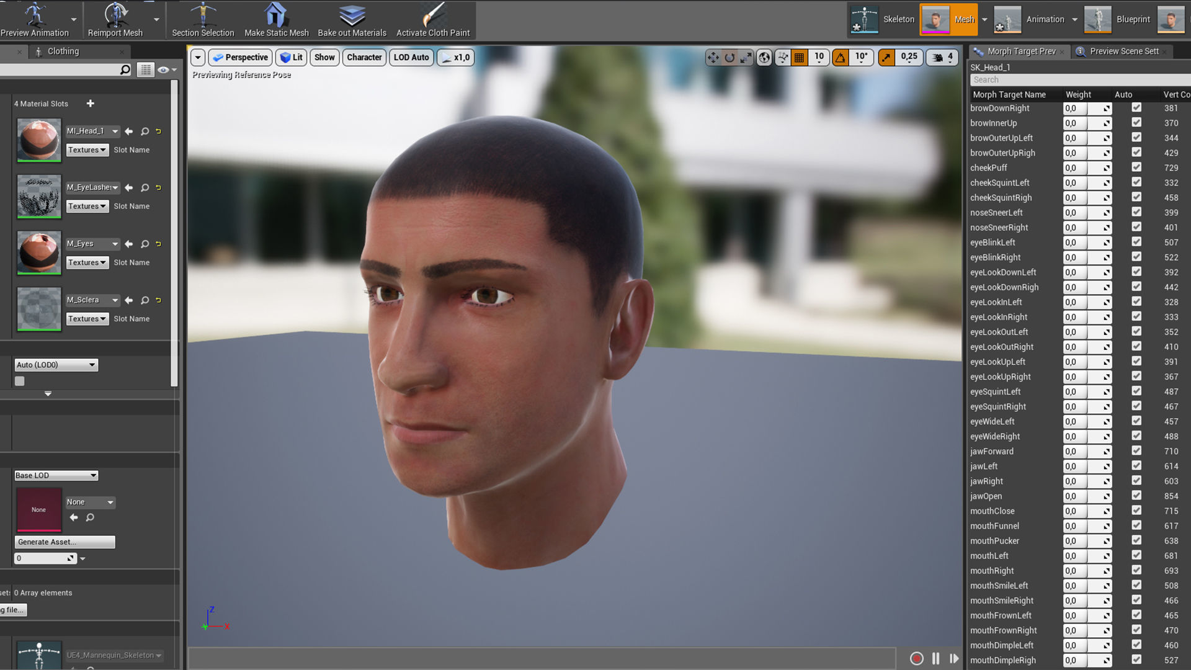The width and height of the screenshot is (1191, 670).
Task: Open Textures dropdown for MI_Head_1
Action: tap(87, 150)
